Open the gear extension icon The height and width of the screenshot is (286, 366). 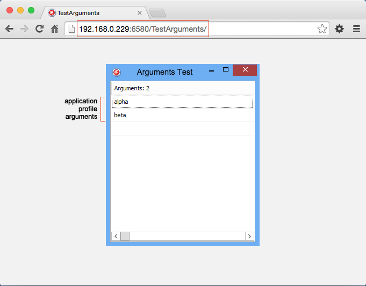pyautogui.click(x=339, y=29)
